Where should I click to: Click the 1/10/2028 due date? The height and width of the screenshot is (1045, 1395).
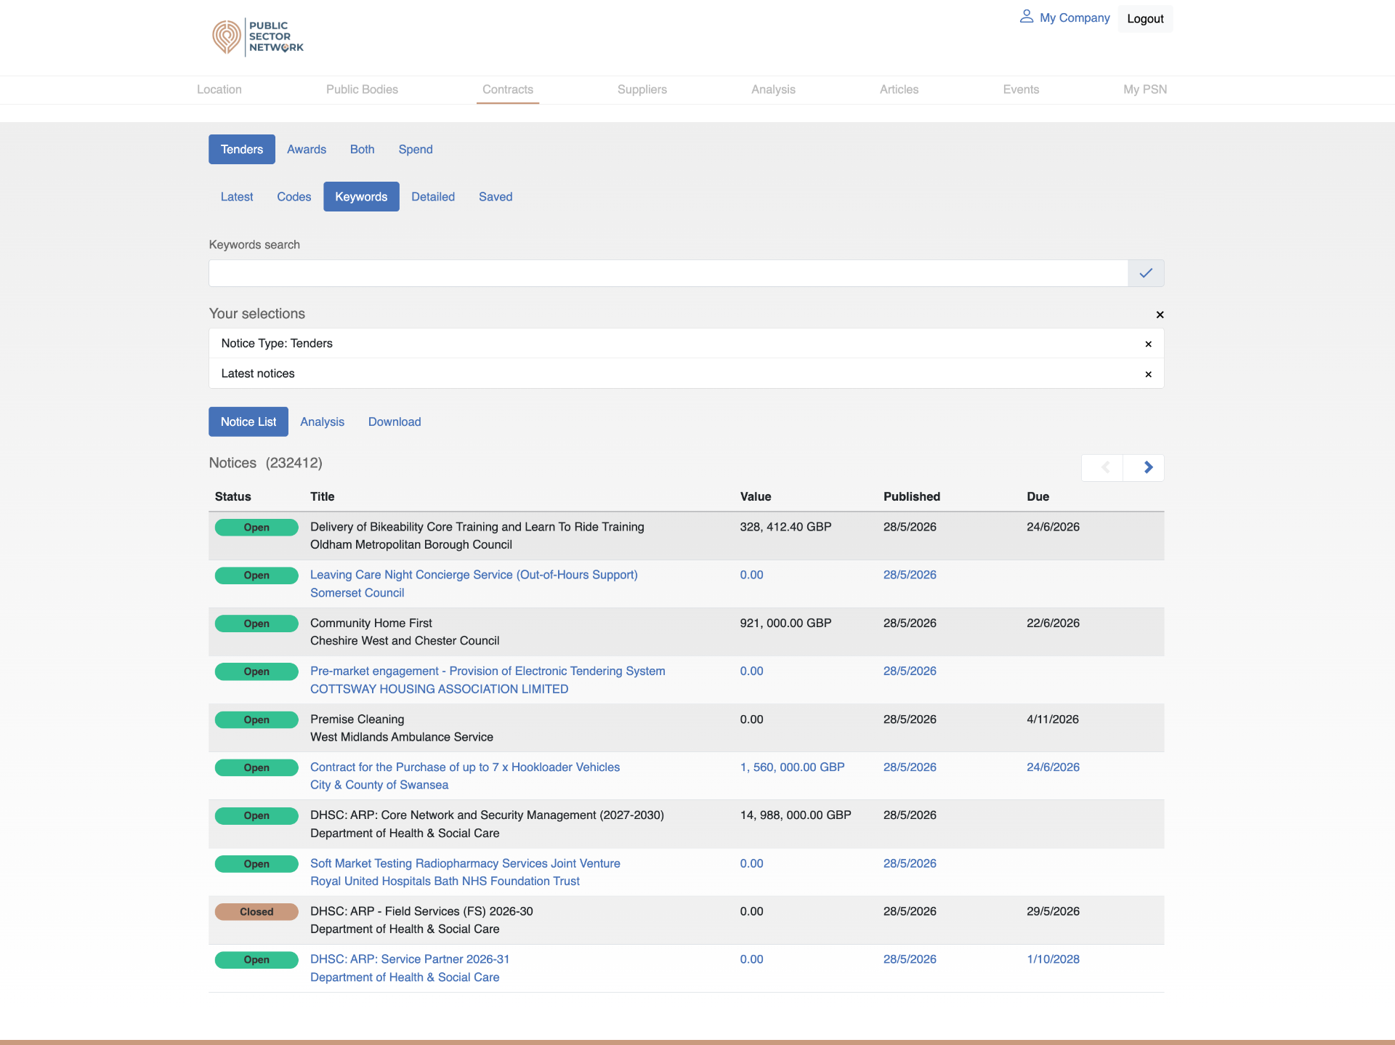tap(1053, 959)
